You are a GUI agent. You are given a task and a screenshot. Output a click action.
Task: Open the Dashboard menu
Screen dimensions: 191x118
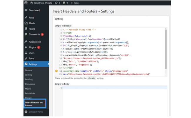(x=34, y=10)
